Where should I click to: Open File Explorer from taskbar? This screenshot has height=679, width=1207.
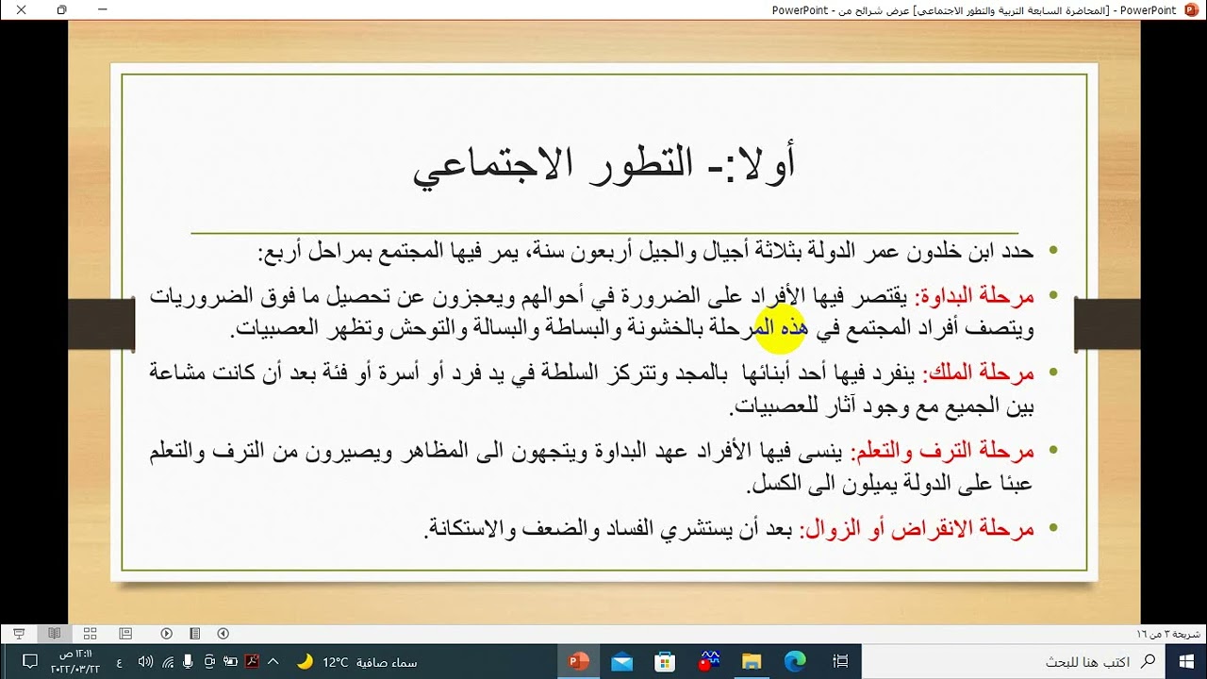pyautogui.click(x=752, y=662)
